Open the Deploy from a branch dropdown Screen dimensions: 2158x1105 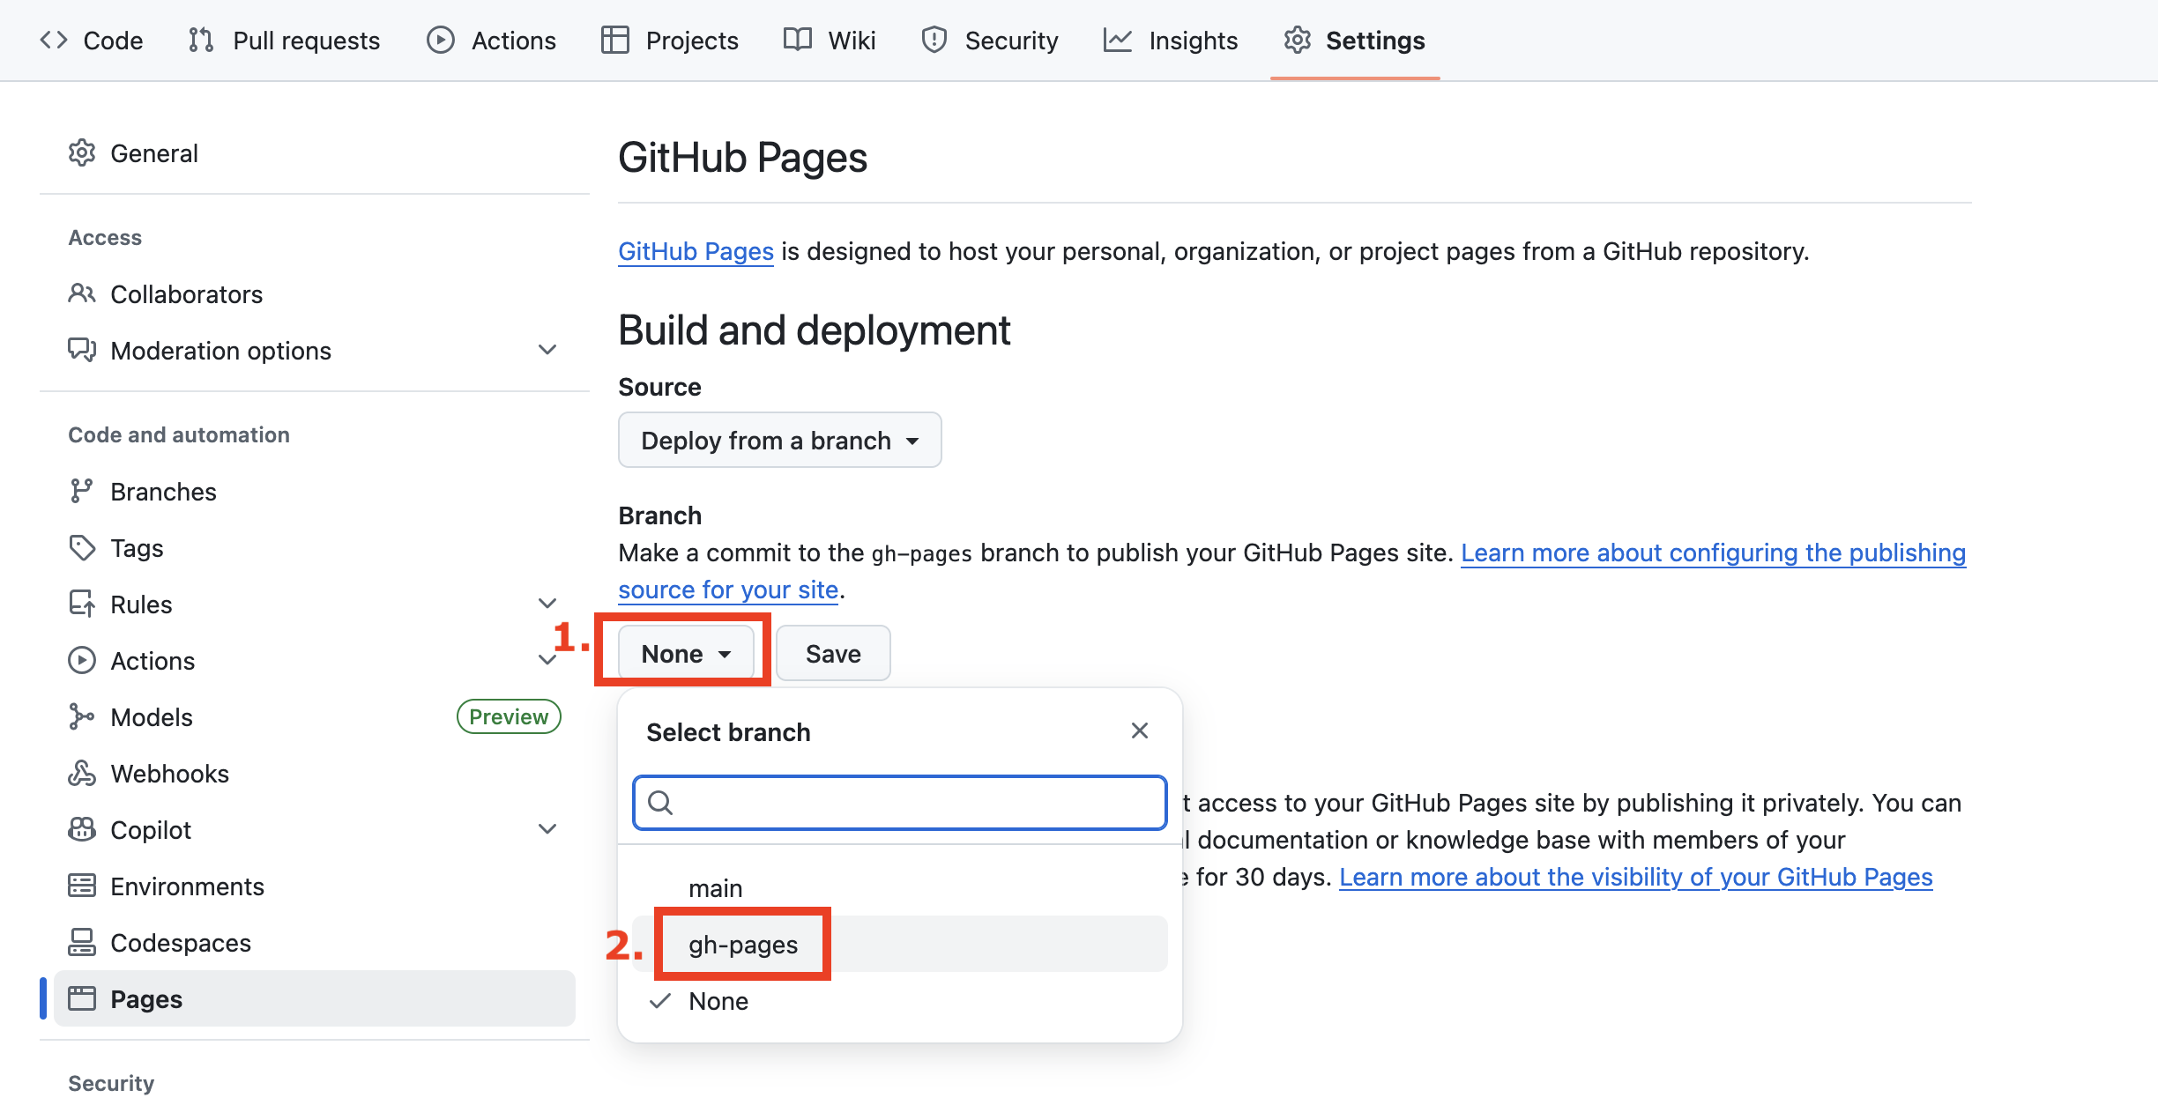coord(779,441)
